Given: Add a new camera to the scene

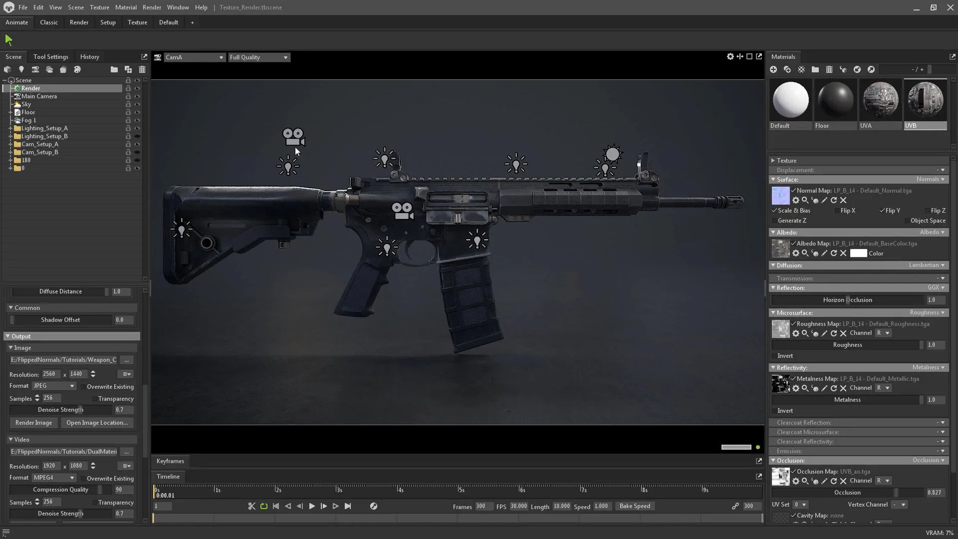Looking at the screenshot, I should pos(35,69).
